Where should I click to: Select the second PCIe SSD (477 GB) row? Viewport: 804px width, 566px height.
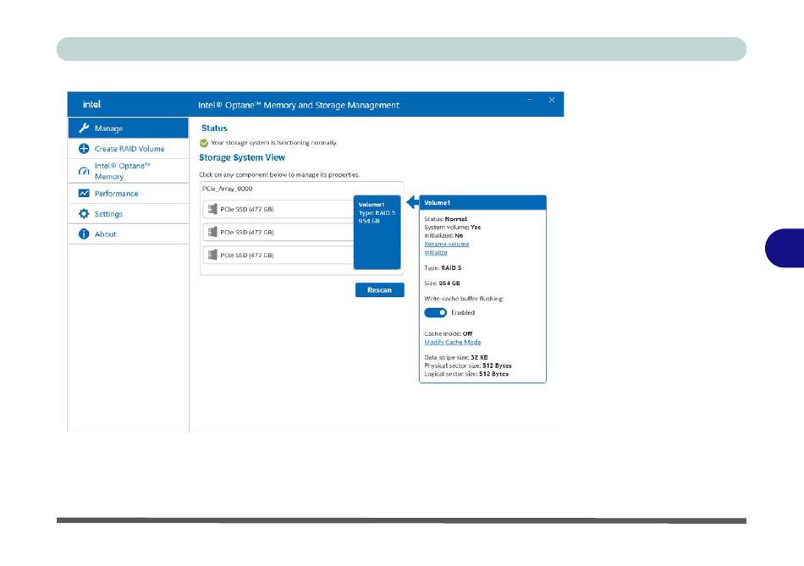coord(278,233)
